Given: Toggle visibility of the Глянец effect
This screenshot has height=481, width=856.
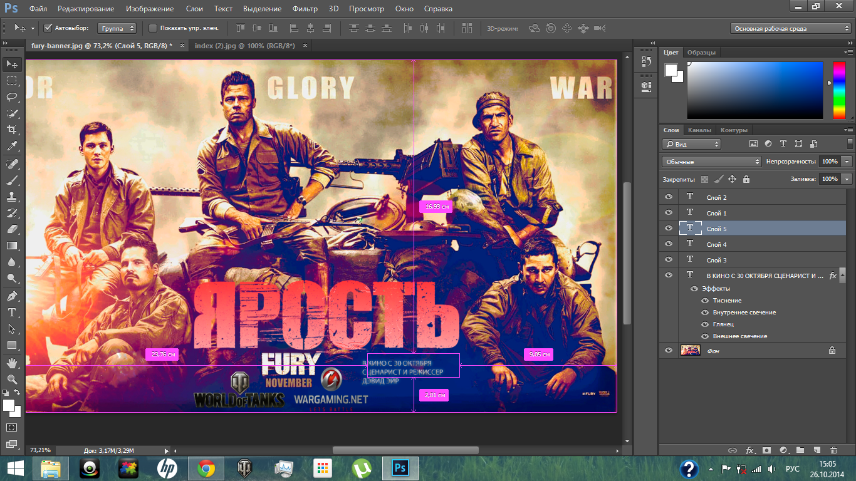Looking at the screenshot, I should [x=705, y=324].
